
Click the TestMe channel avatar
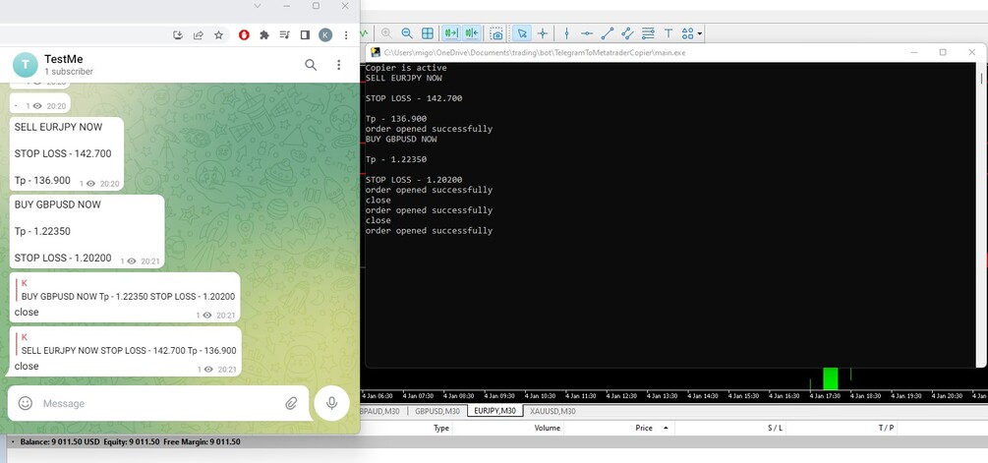26,64
